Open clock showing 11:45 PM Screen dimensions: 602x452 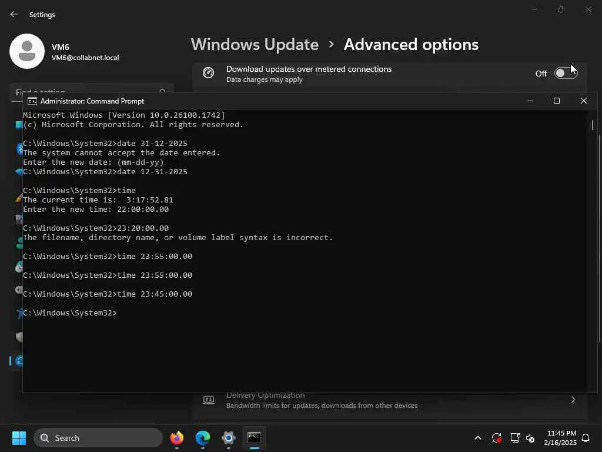[560, 438]
